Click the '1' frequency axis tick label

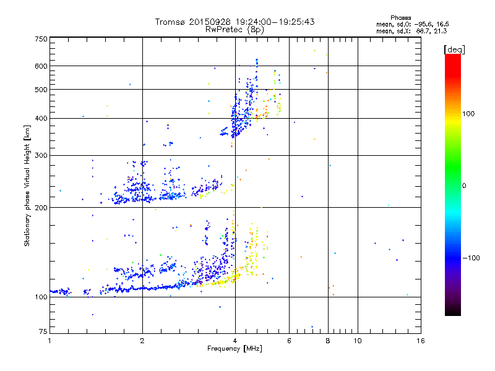click(49, 341)
